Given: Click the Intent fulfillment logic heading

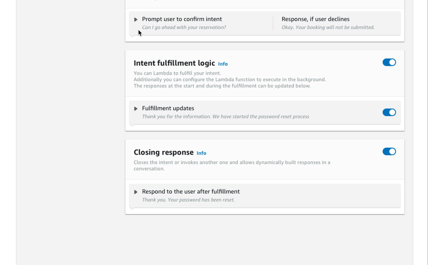Looking at the screenshot, I should (x=174, y=63).
